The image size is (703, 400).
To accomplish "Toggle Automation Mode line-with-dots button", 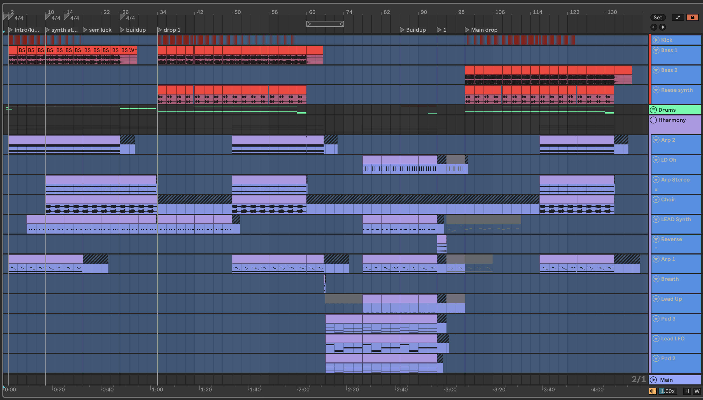I will [x=678, y=17].
